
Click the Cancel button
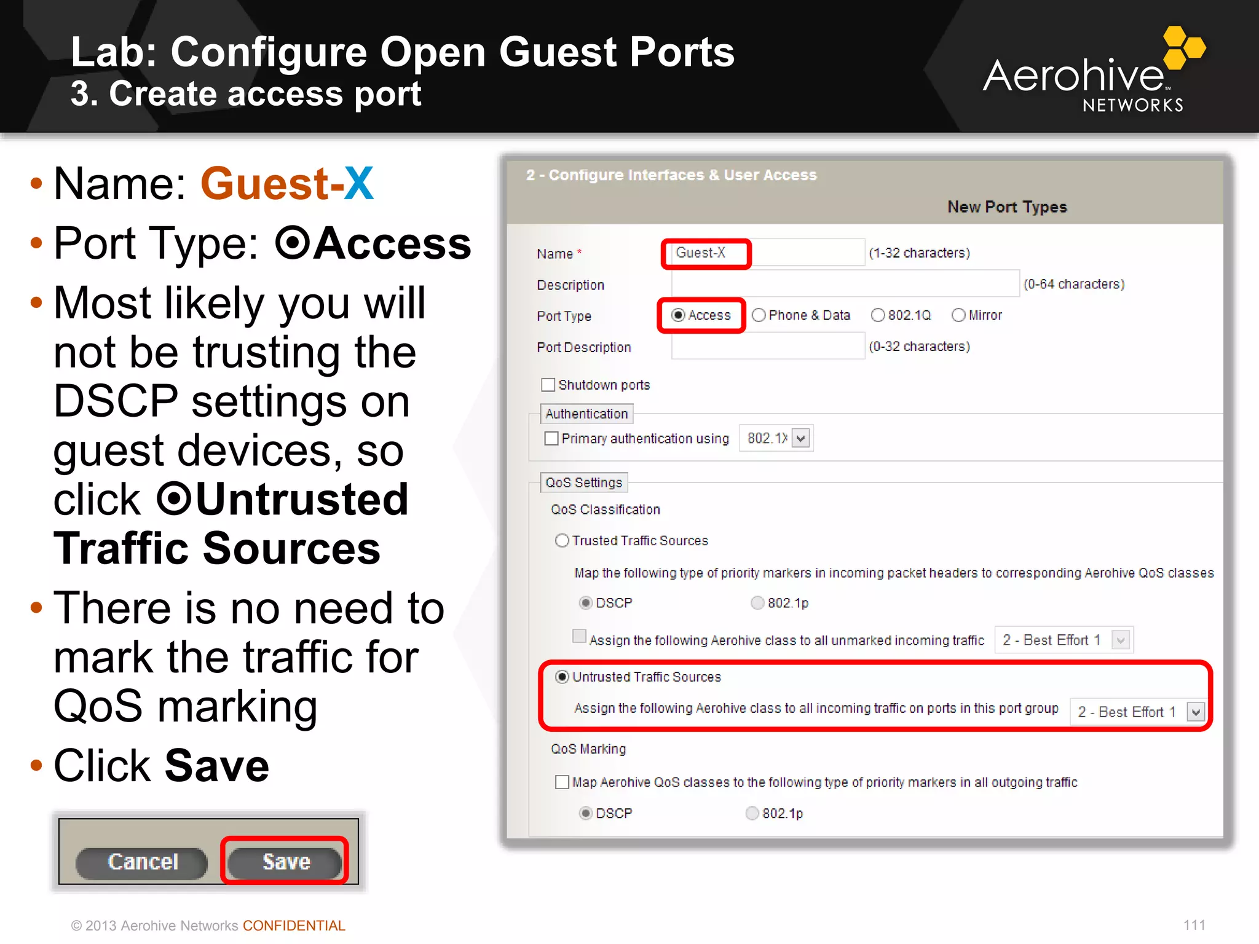point(142,862)
